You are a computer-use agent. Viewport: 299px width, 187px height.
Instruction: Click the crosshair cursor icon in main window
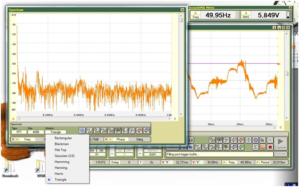click(x=248, y=140)
